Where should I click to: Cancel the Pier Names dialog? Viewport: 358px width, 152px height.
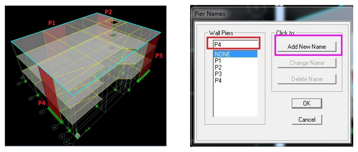[307, 119]
